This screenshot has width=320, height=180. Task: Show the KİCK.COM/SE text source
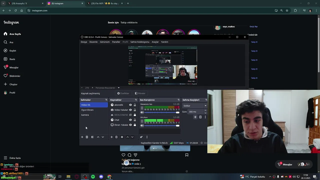click(130, 115)
